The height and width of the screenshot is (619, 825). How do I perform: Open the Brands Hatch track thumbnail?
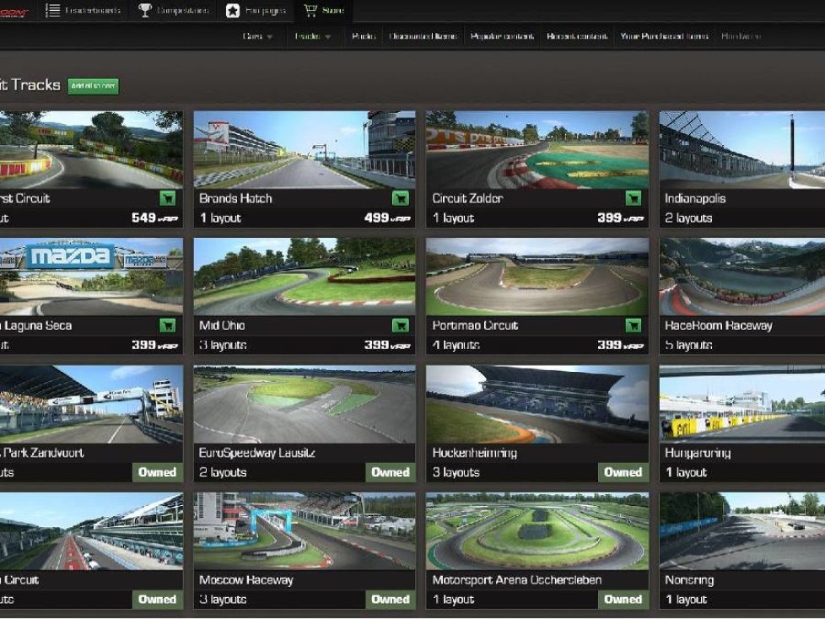(305, 149)
